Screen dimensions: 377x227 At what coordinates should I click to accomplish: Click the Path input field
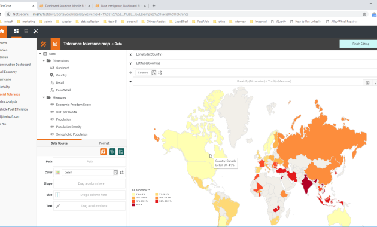click(89, 162)
